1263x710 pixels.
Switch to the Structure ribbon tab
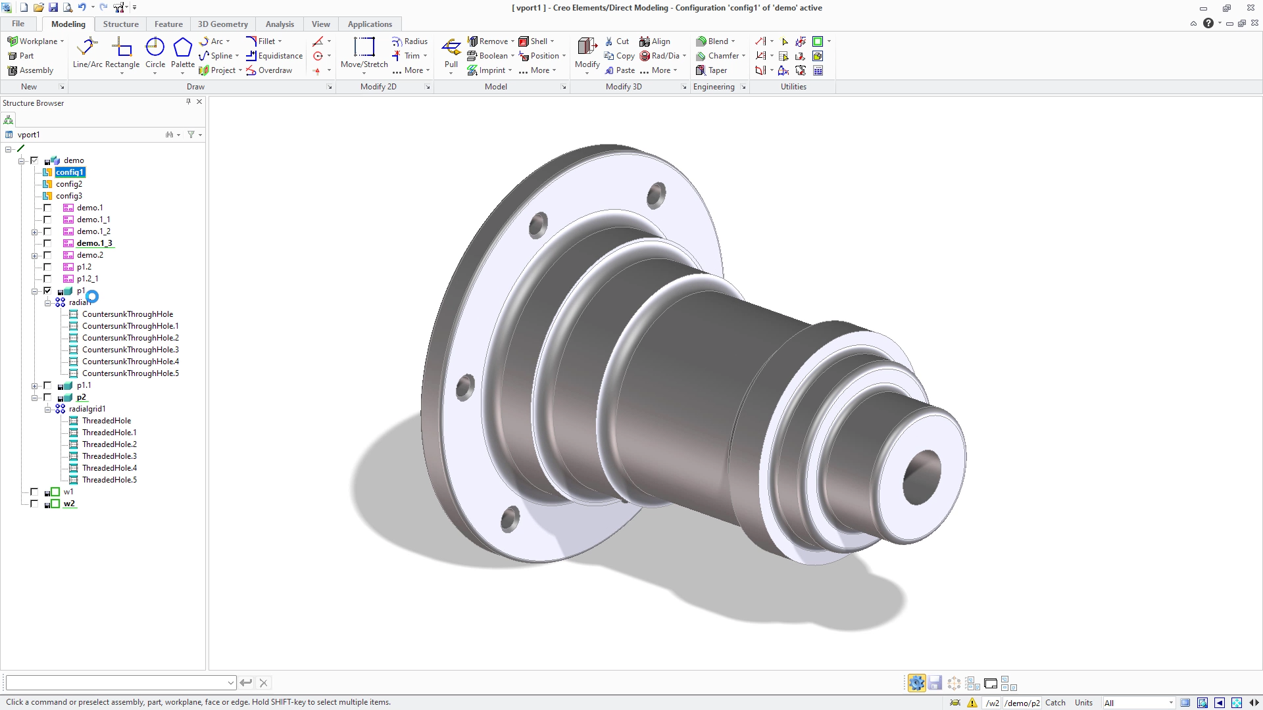coord(120,24)
